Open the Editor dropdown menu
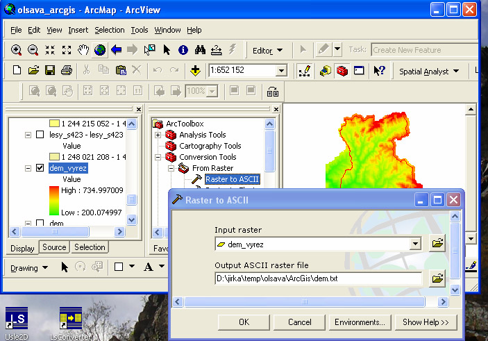This screenshot has height=341, width=488. 268,50
